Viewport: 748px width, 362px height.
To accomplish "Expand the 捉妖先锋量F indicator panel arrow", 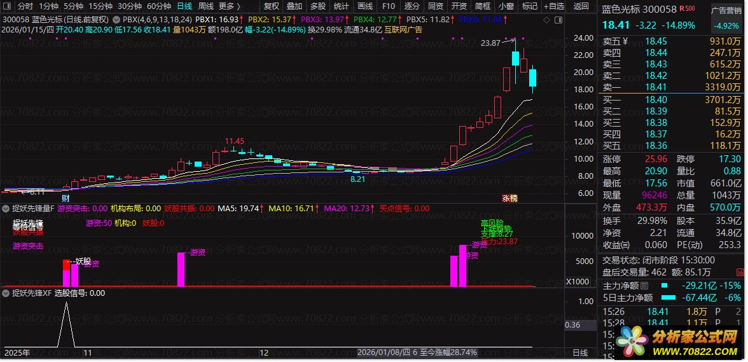I will (7, 208).
